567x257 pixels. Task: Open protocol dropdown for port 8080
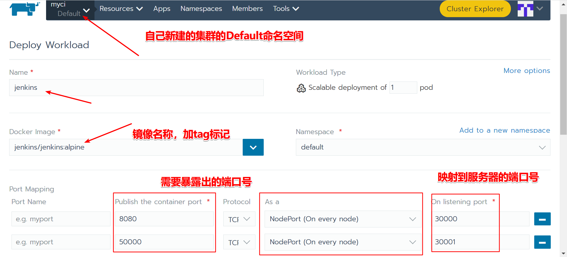pyautogui.click(x=239, y=219)
